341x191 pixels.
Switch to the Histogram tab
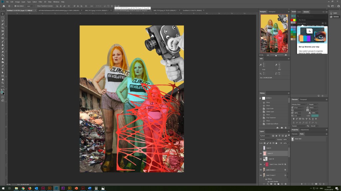pos(272,12)
